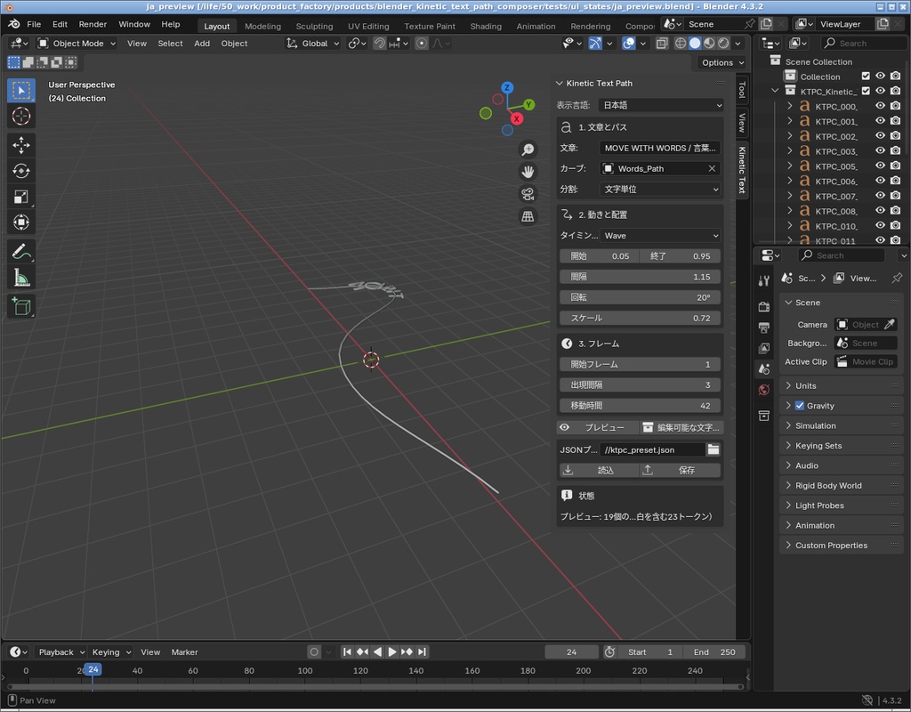Open the 表示言語 language dropdown
The image size is (911, 712).
pyautogui.click(x=662, y=105)
